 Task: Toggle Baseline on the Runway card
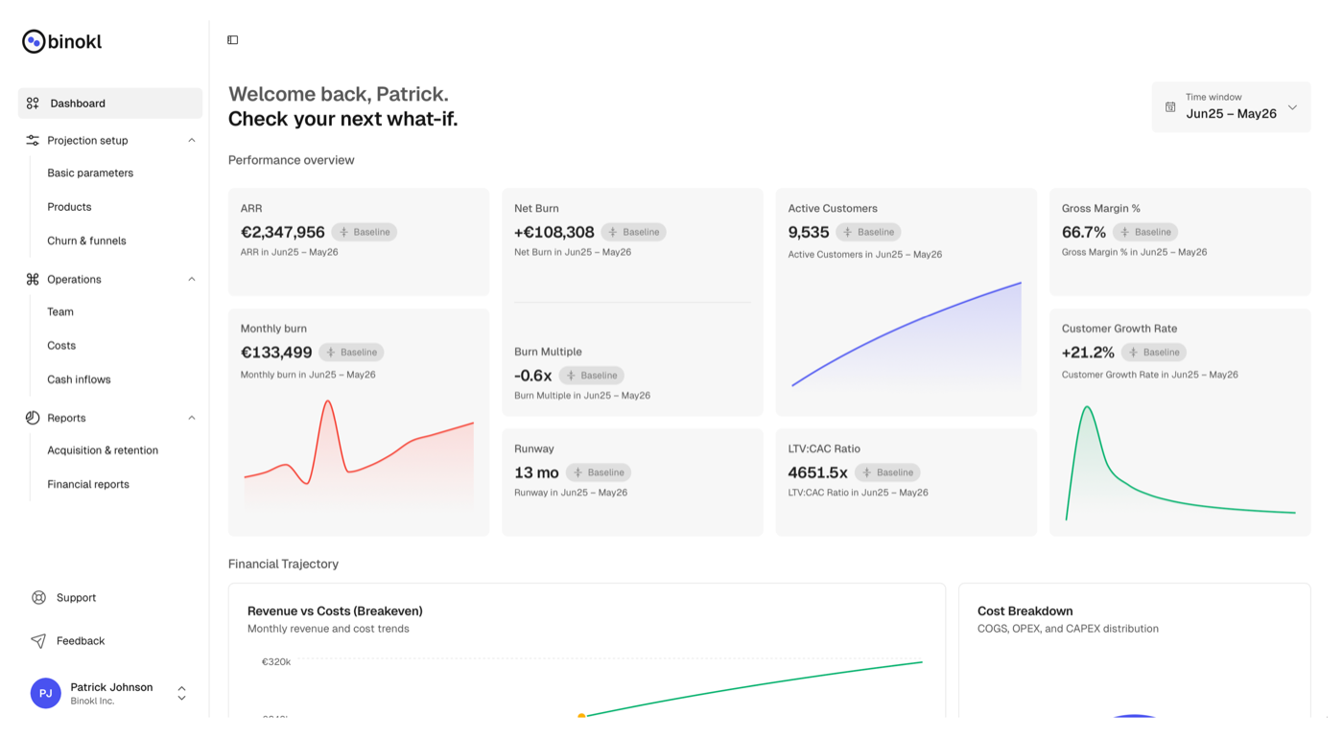click(x=599, y=472)
